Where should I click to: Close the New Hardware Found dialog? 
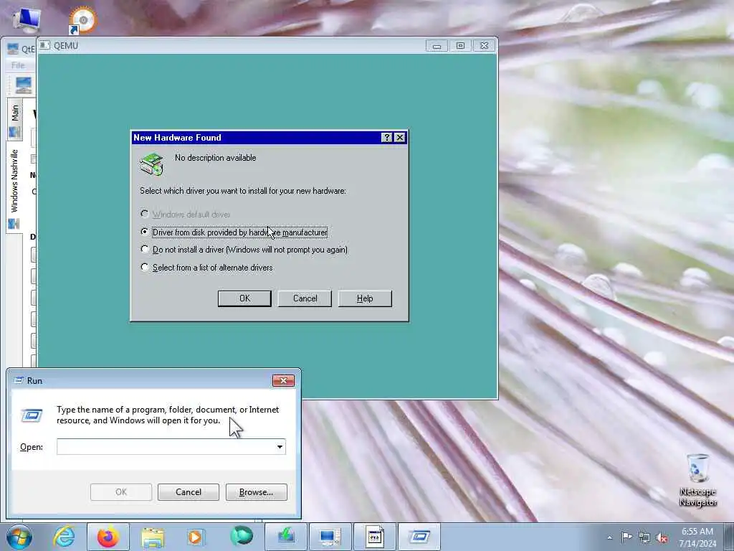click(399, 137)
